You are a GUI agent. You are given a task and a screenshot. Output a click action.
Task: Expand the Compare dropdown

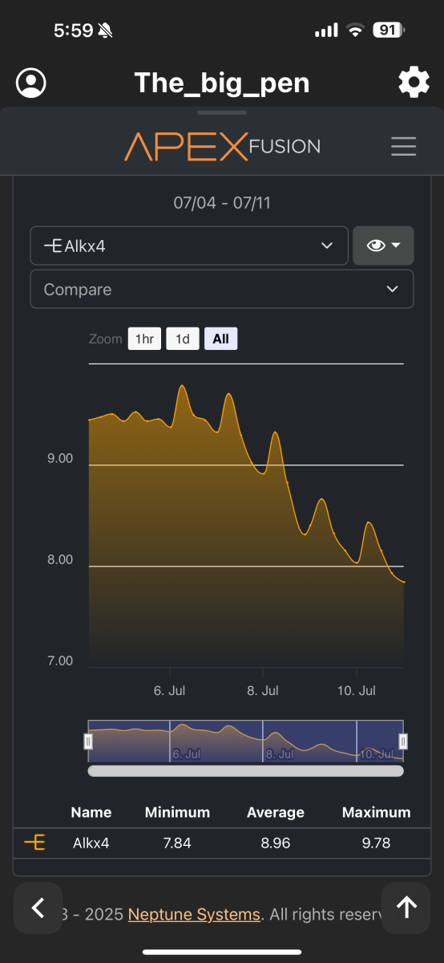coord(222,289)
